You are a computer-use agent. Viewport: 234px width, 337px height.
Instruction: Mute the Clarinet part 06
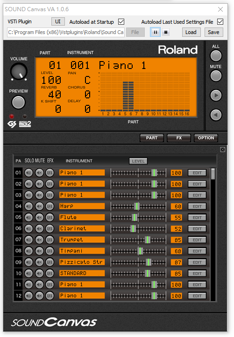39,228
